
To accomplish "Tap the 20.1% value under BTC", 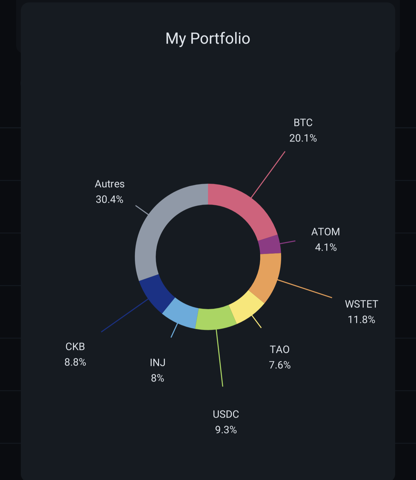I will [x=303, y=138].
